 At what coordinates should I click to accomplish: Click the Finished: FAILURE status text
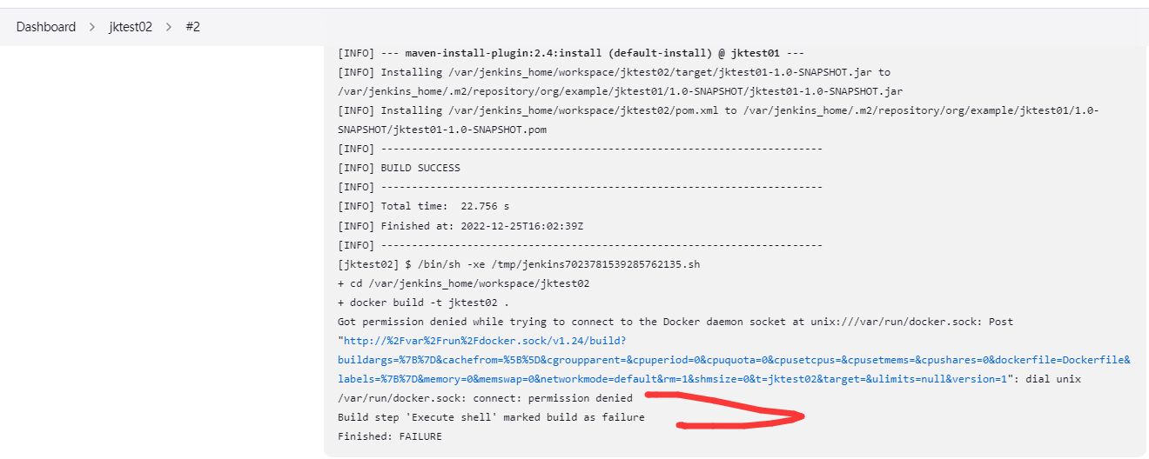389,436
